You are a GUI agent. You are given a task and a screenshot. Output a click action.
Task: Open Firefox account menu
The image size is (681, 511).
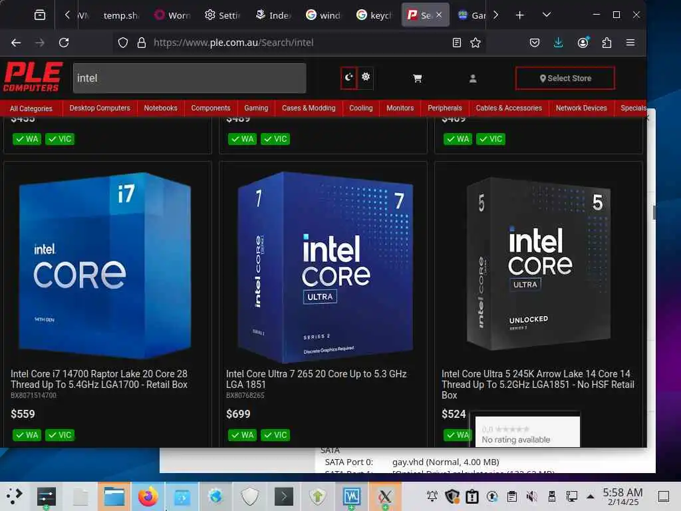coord(583,43)
